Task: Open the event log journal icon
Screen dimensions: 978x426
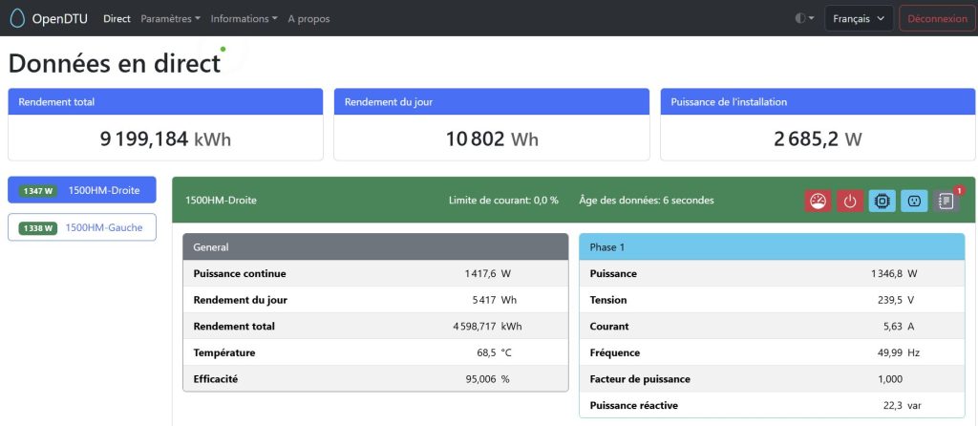Action: (x=946, y=202)
